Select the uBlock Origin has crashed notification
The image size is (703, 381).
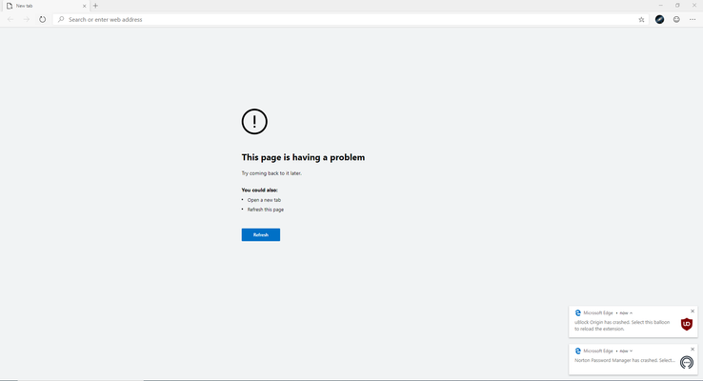633,322
